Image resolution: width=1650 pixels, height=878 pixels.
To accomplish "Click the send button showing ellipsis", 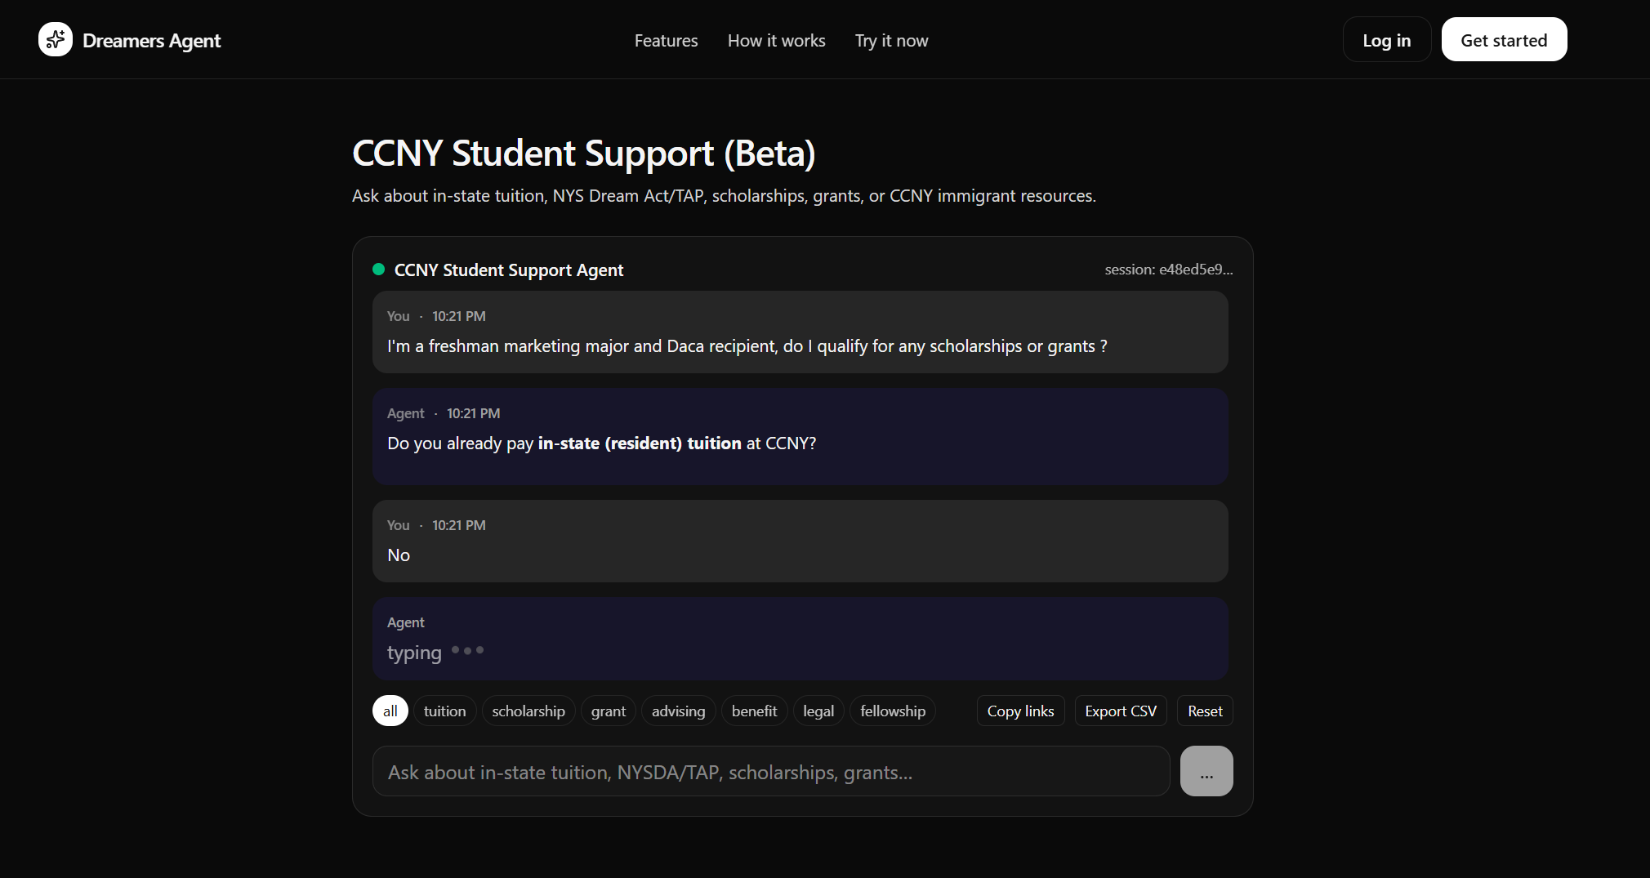I will coord(1206,772).
